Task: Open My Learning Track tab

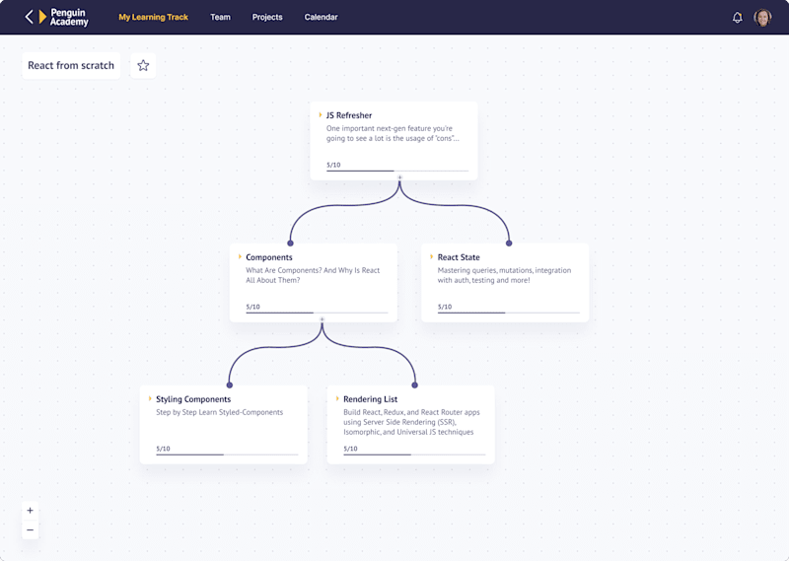Action: click(x=153, y=17)
